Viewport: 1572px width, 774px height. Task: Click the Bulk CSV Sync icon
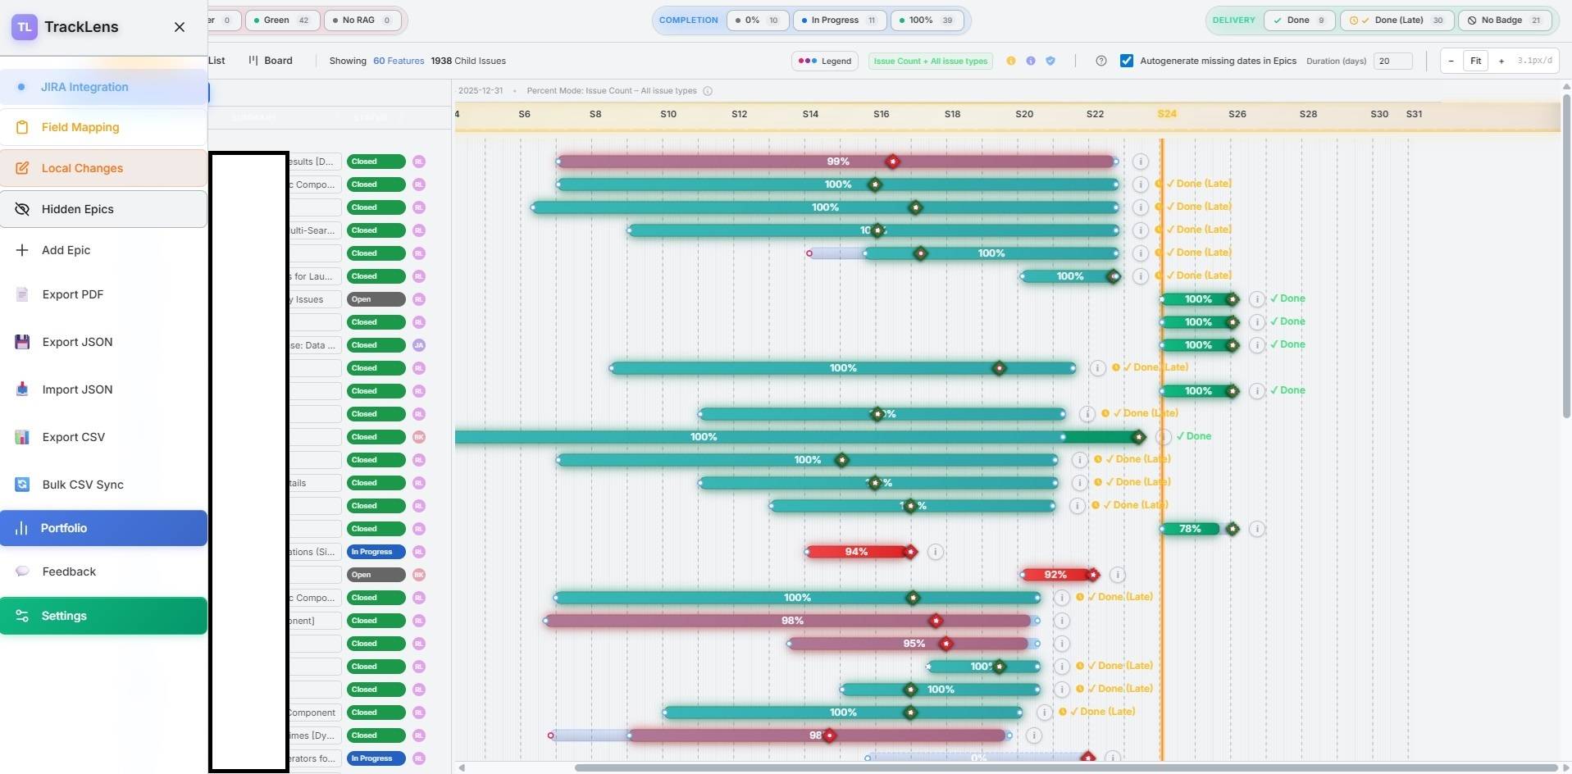coord(22,485)
